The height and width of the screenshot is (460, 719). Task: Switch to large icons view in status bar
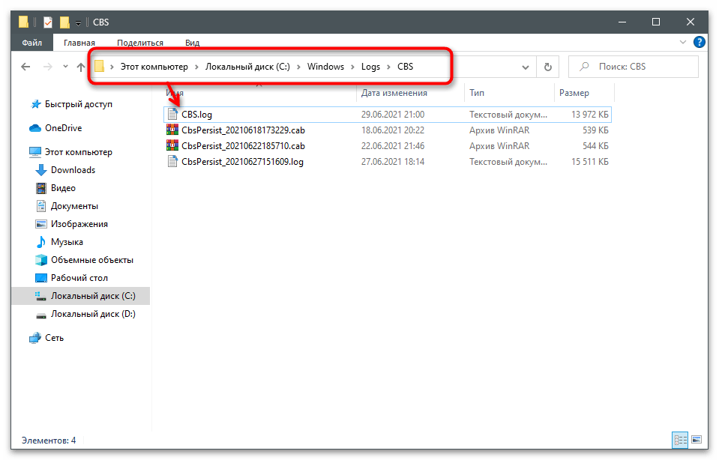click(x=697, y=440)
